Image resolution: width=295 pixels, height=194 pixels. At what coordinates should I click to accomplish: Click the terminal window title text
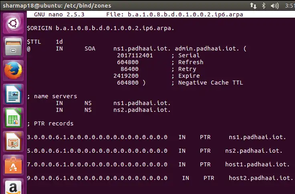57,6
